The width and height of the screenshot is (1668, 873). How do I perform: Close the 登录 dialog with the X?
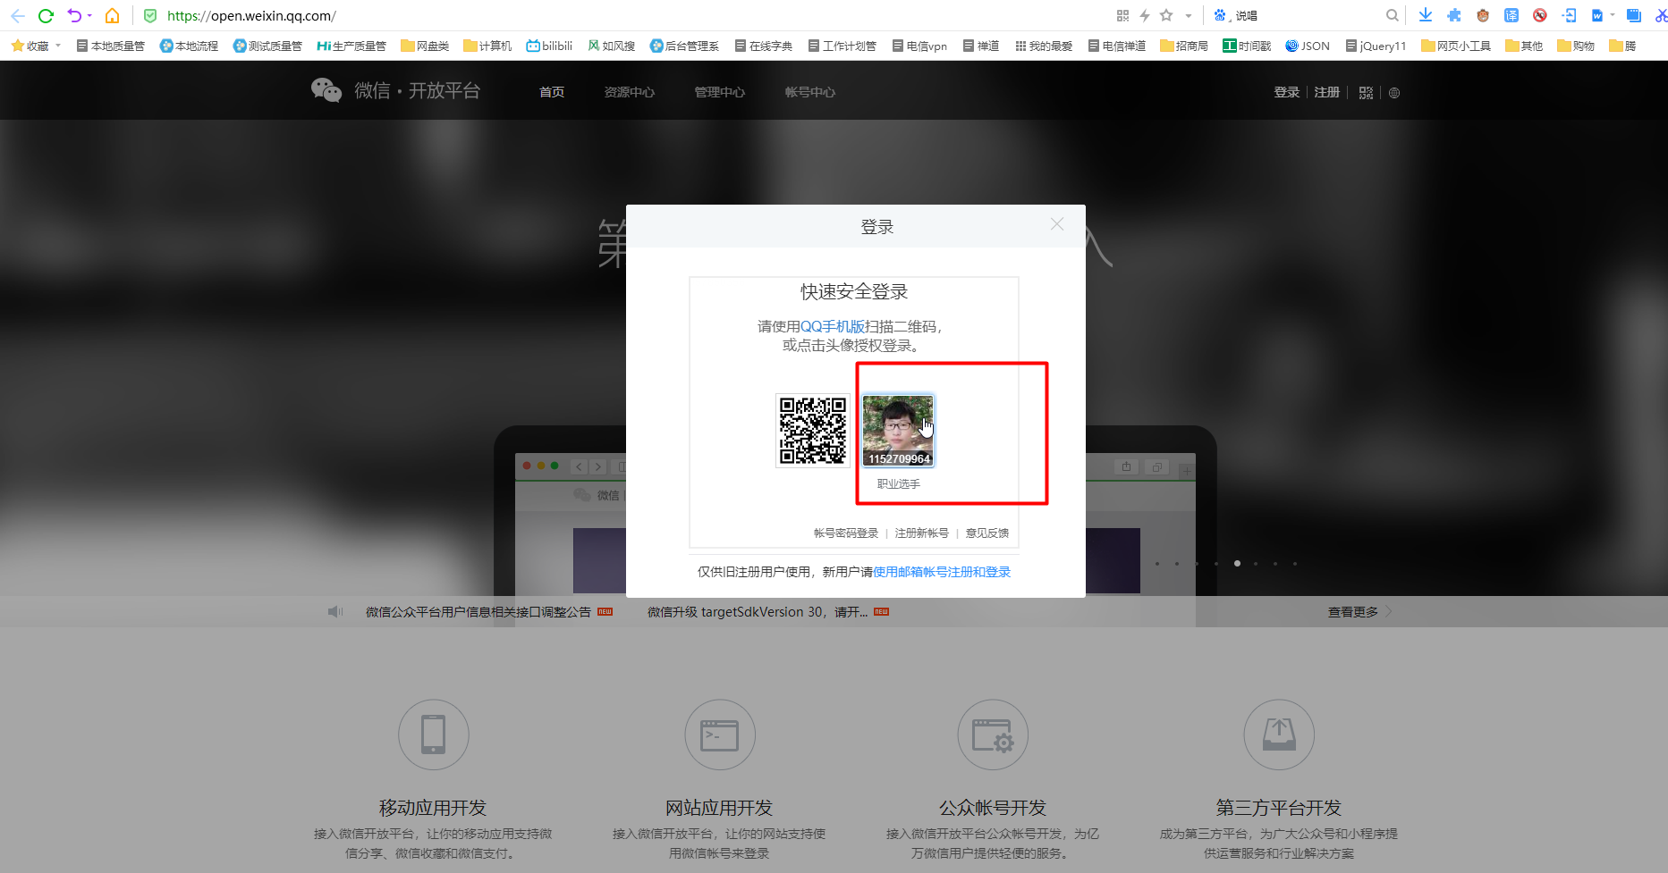[1057, 224]
